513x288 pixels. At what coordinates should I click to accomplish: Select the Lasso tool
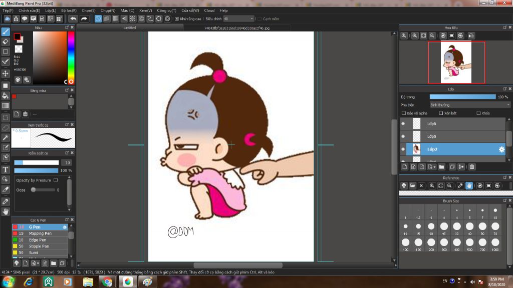tap(6, 127)
